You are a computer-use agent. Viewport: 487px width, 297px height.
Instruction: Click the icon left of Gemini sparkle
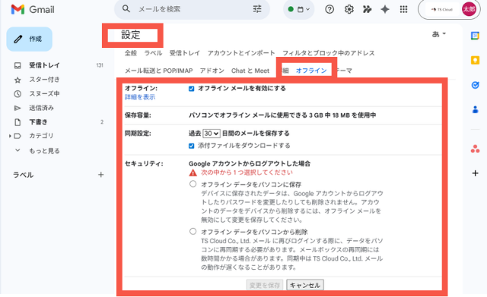(x=367, y=9)
